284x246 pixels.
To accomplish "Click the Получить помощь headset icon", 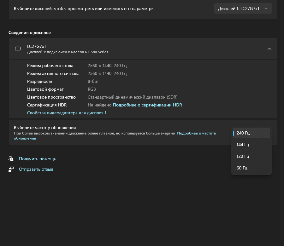I will point(11,159).
